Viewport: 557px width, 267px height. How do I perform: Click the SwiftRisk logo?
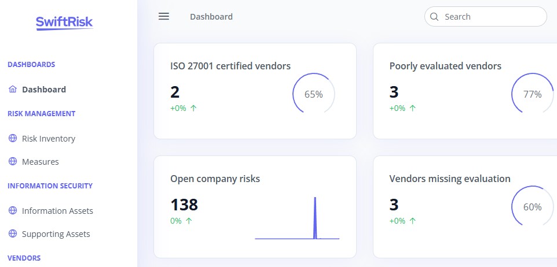point(64,23)
